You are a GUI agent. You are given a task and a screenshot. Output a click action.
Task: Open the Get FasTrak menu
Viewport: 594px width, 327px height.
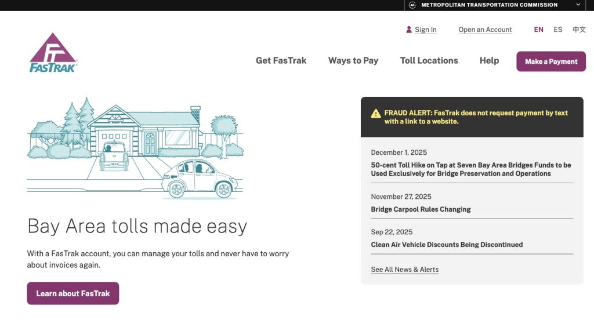click(281, 60)
